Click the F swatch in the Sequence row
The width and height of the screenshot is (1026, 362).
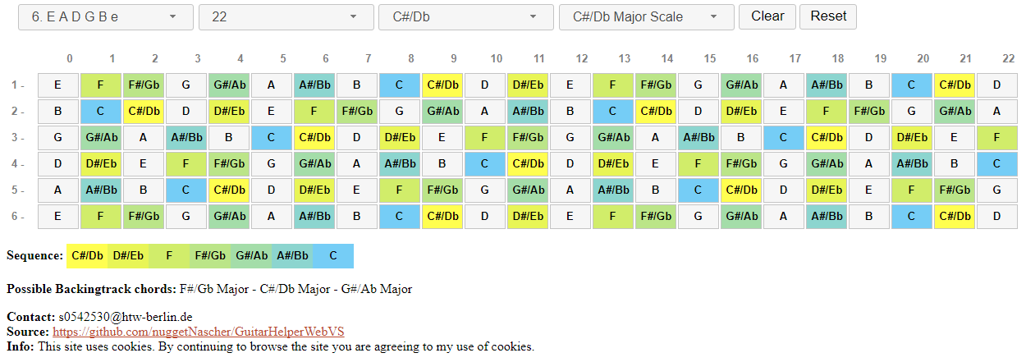[169, 256]
